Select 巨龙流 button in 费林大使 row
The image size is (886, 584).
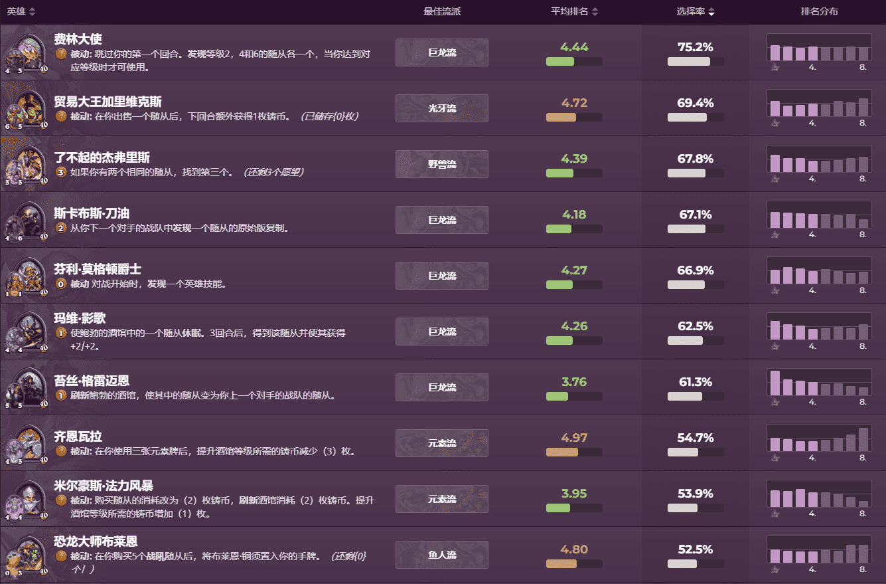(x=442, y=52)
